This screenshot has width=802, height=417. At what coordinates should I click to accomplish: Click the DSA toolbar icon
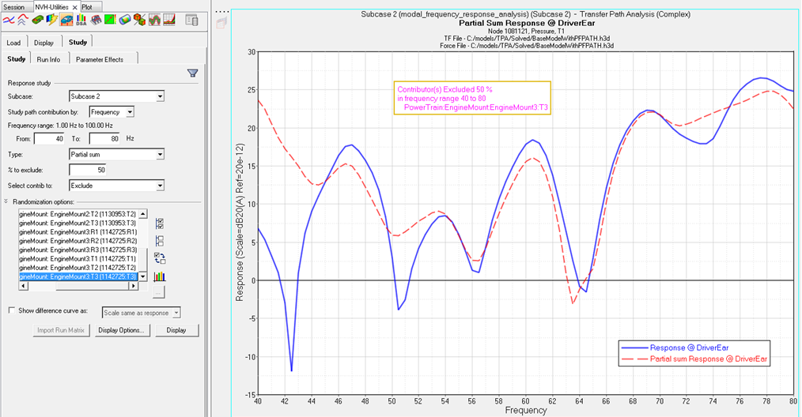(x=81, y=20)
